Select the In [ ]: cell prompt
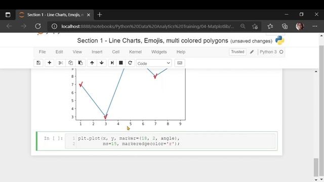 [53, 138]
